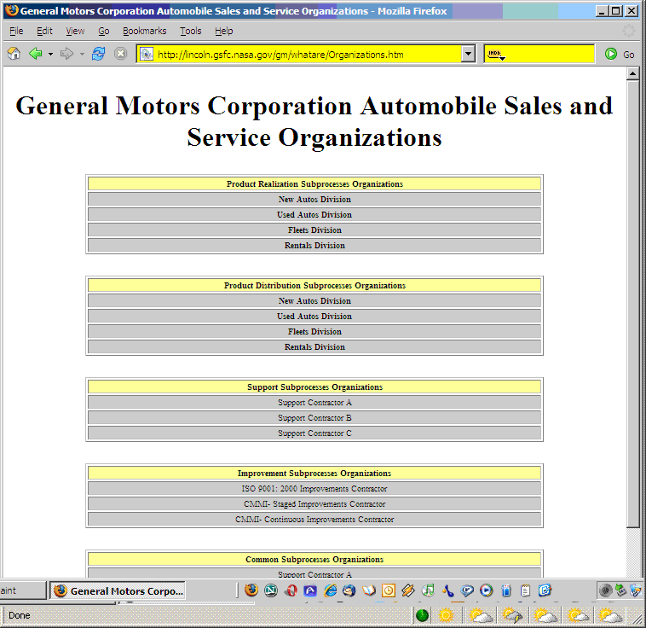The height and width of the screenshot is (628, 646).
Task: Click Rentals Division under Product Distribution
Action: coord(314,346)
